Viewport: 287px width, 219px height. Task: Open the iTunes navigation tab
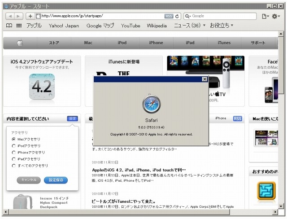(224, 43)
